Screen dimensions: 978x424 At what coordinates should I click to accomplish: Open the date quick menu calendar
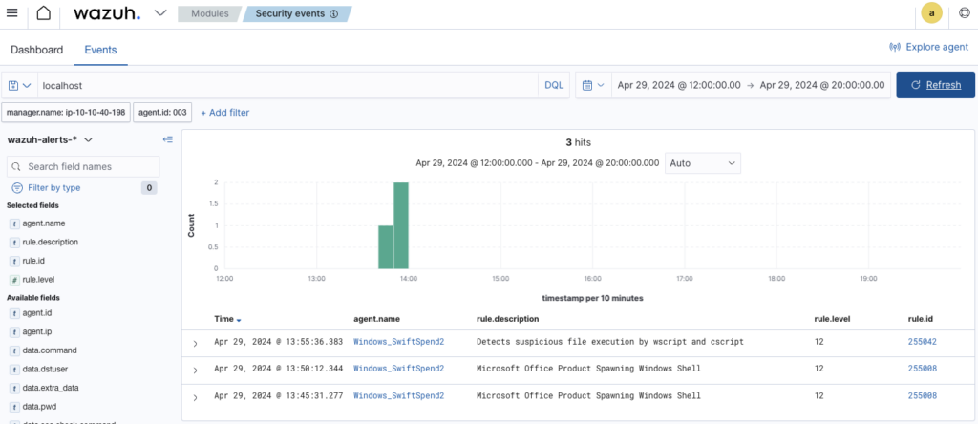593,85
